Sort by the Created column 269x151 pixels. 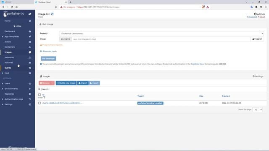pyautogui.click(x=226, y=96)
